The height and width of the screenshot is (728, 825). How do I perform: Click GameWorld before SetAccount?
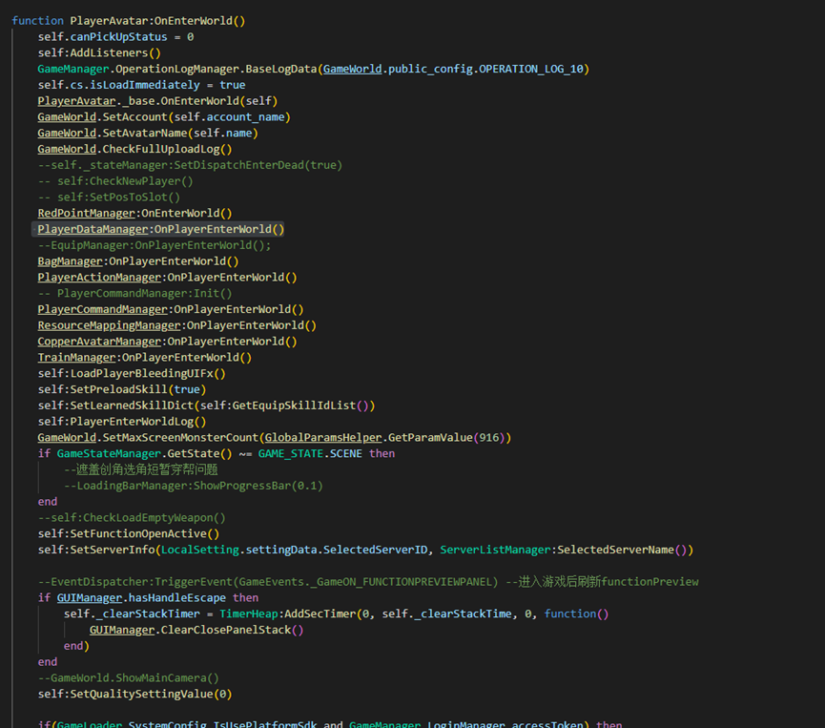(x=67, y=116)
